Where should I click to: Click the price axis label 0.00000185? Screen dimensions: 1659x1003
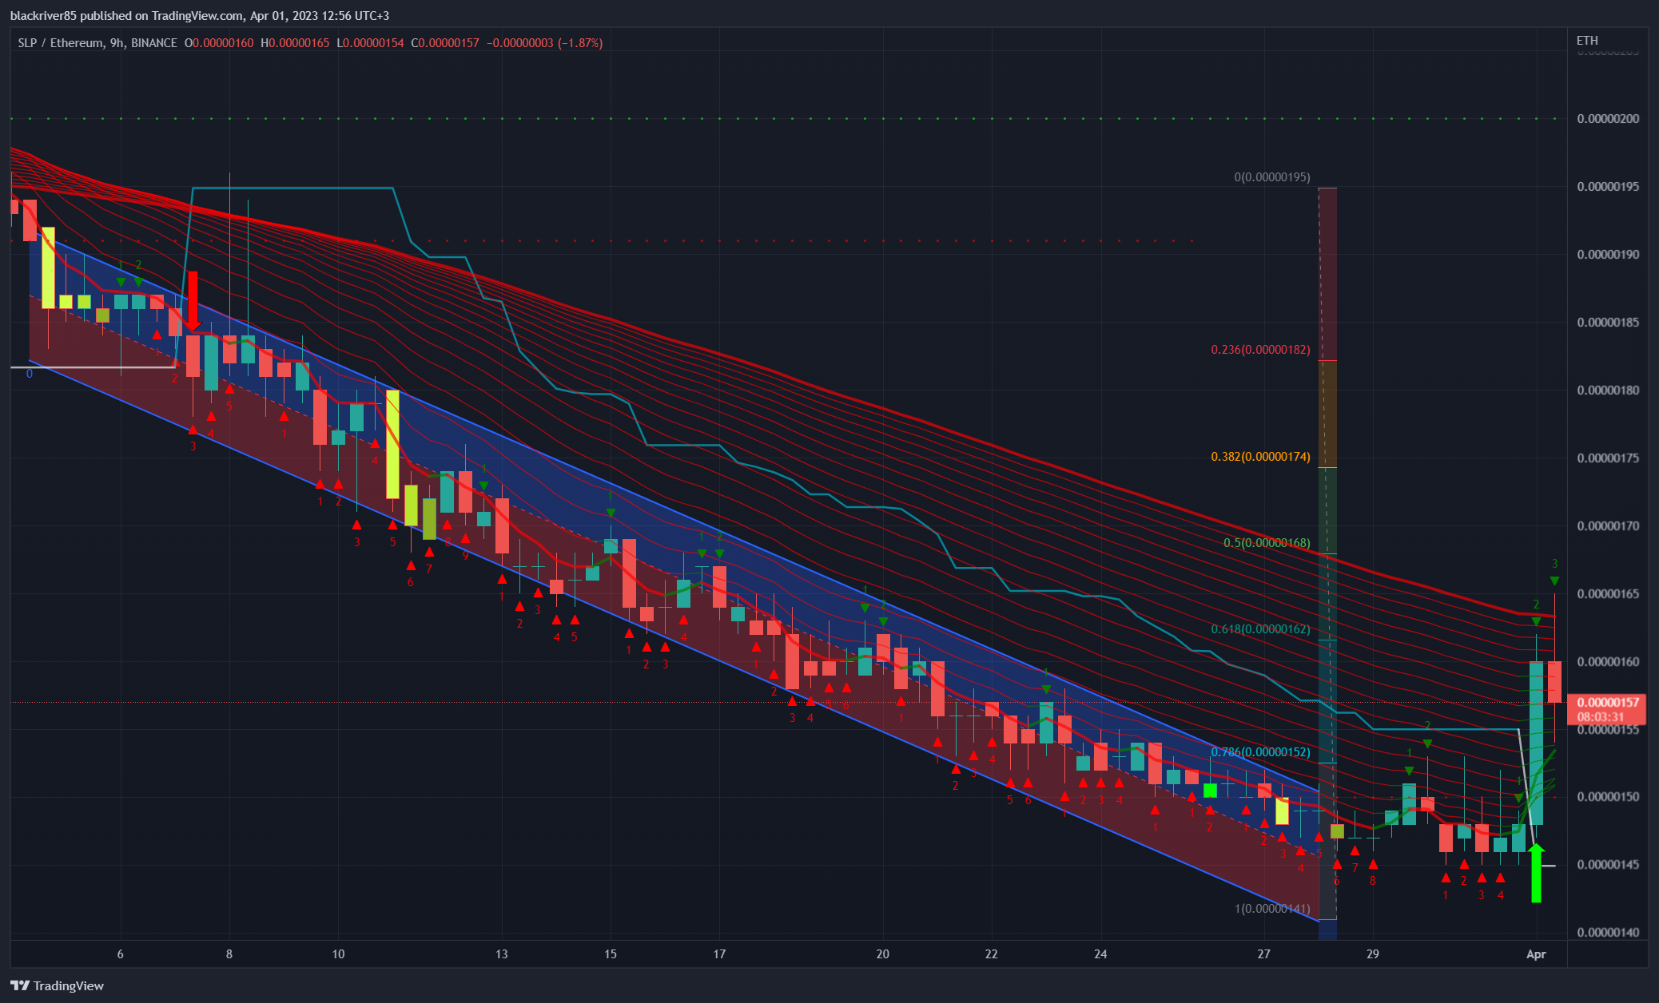coord(1608,323)
